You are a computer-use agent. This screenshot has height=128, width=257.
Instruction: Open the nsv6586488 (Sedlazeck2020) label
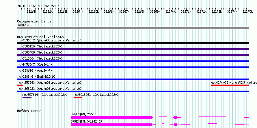(40, 52)
